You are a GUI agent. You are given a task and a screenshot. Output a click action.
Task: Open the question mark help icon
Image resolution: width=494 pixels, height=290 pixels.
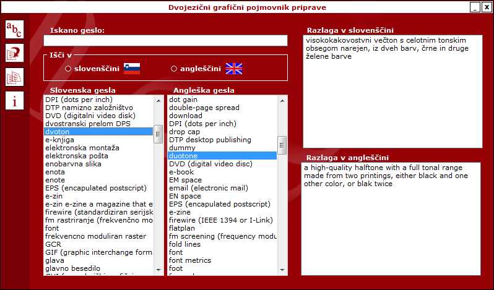(14, 53)
